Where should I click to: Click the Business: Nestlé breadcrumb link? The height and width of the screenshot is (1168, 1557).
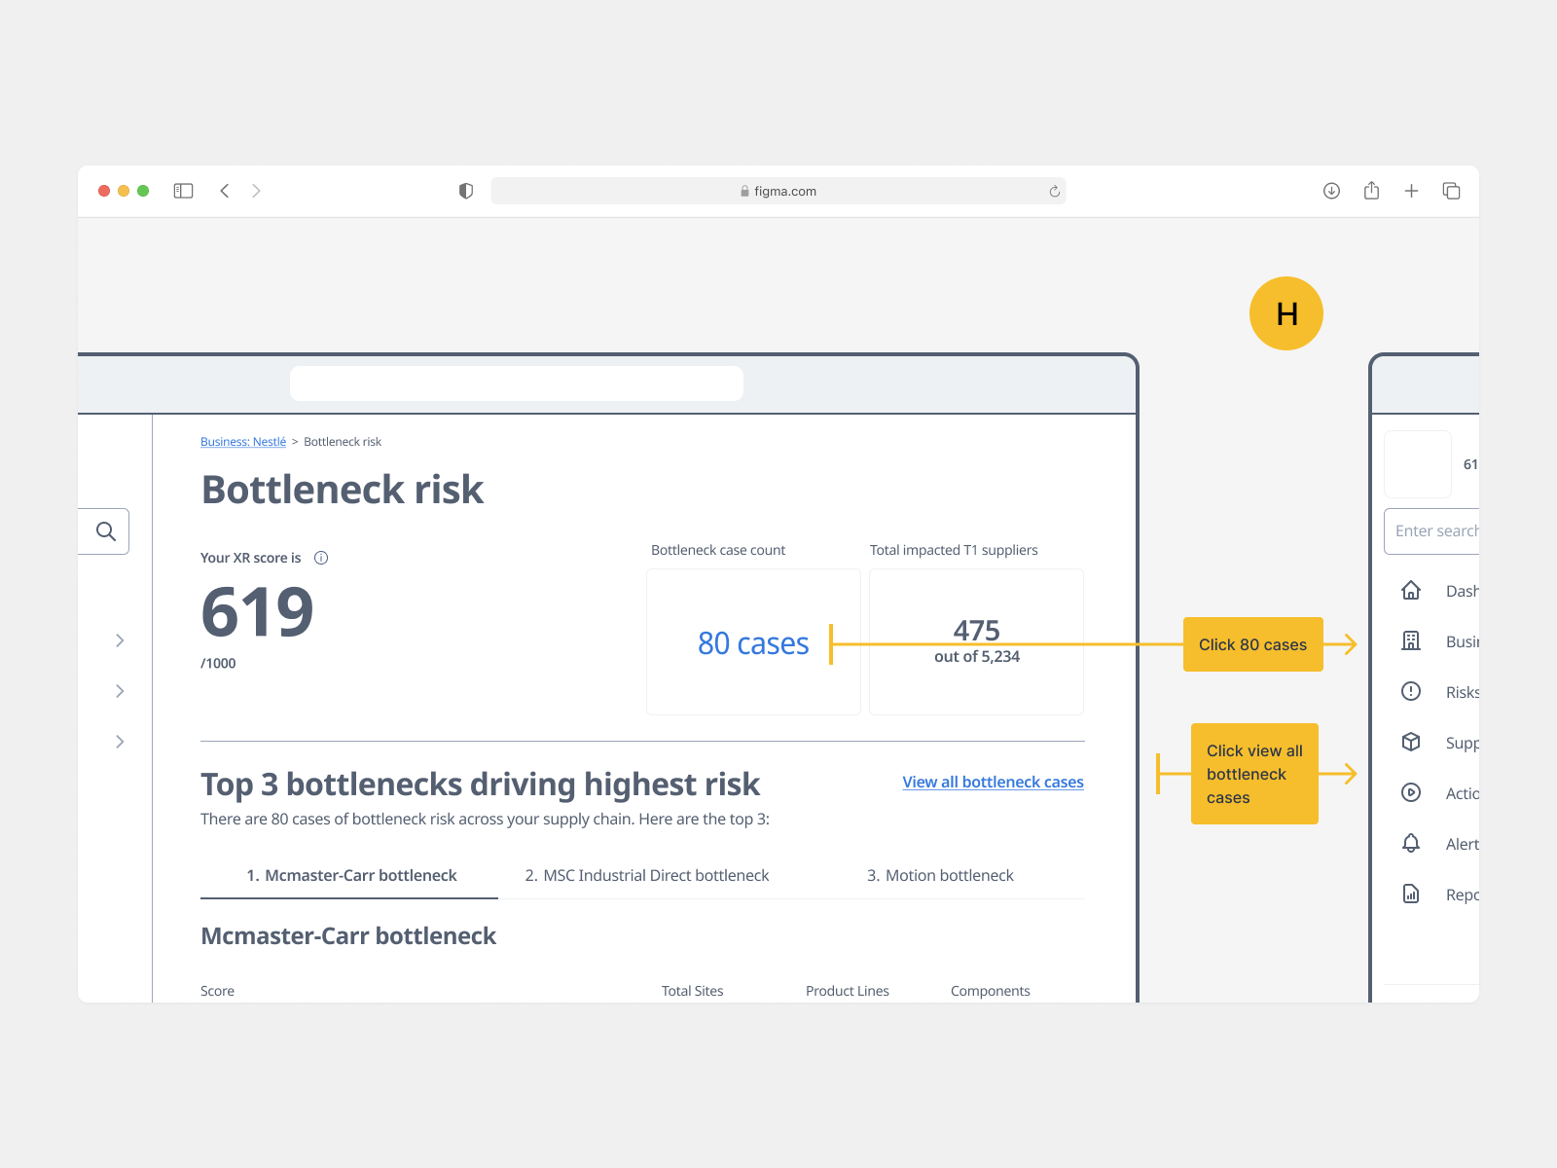pos(243,442)
